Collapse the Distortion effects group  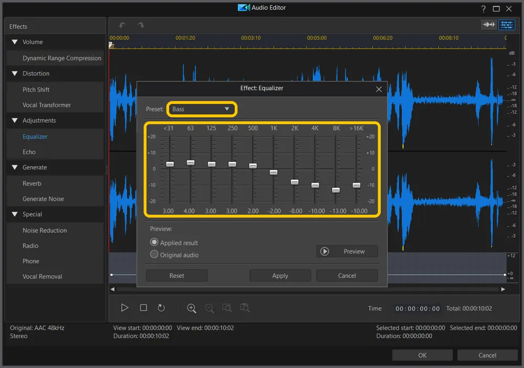(14, 73)
